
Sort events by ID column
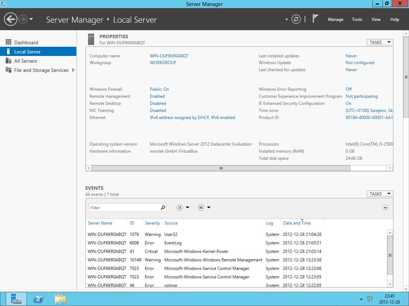pyautogui.click(x=132, y=223)
